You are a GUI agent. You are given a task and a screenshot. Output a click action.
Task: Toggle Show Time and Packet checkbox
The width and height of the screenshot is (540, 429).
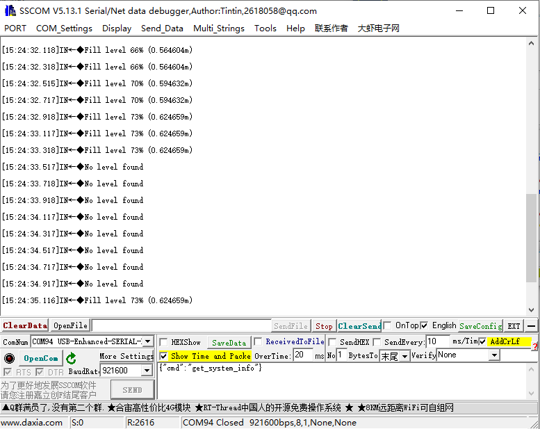tap(163, 356)
